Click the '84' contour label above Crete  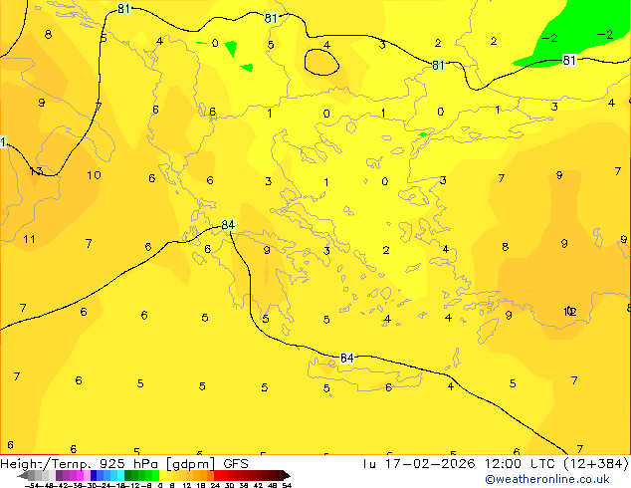(346, 358)
